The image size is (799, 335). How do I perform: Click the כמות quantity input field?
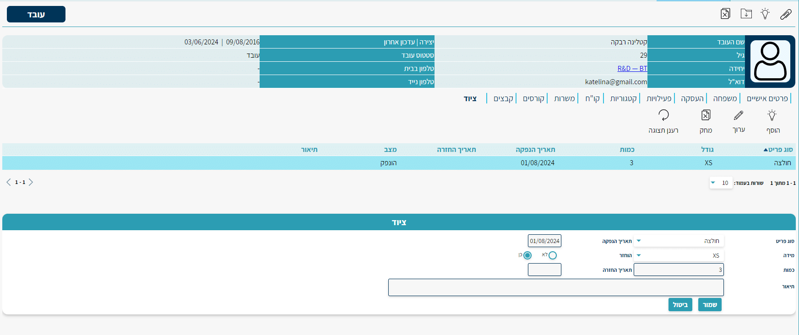point(679,270)
